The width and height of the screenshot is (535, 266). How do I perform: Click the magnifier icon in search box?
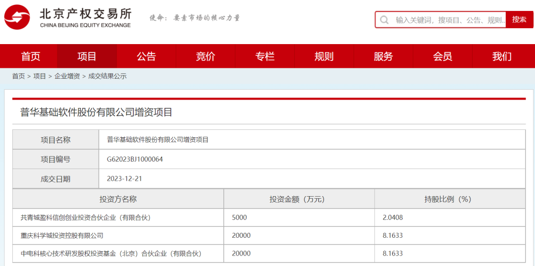click(x=384, y=20)
